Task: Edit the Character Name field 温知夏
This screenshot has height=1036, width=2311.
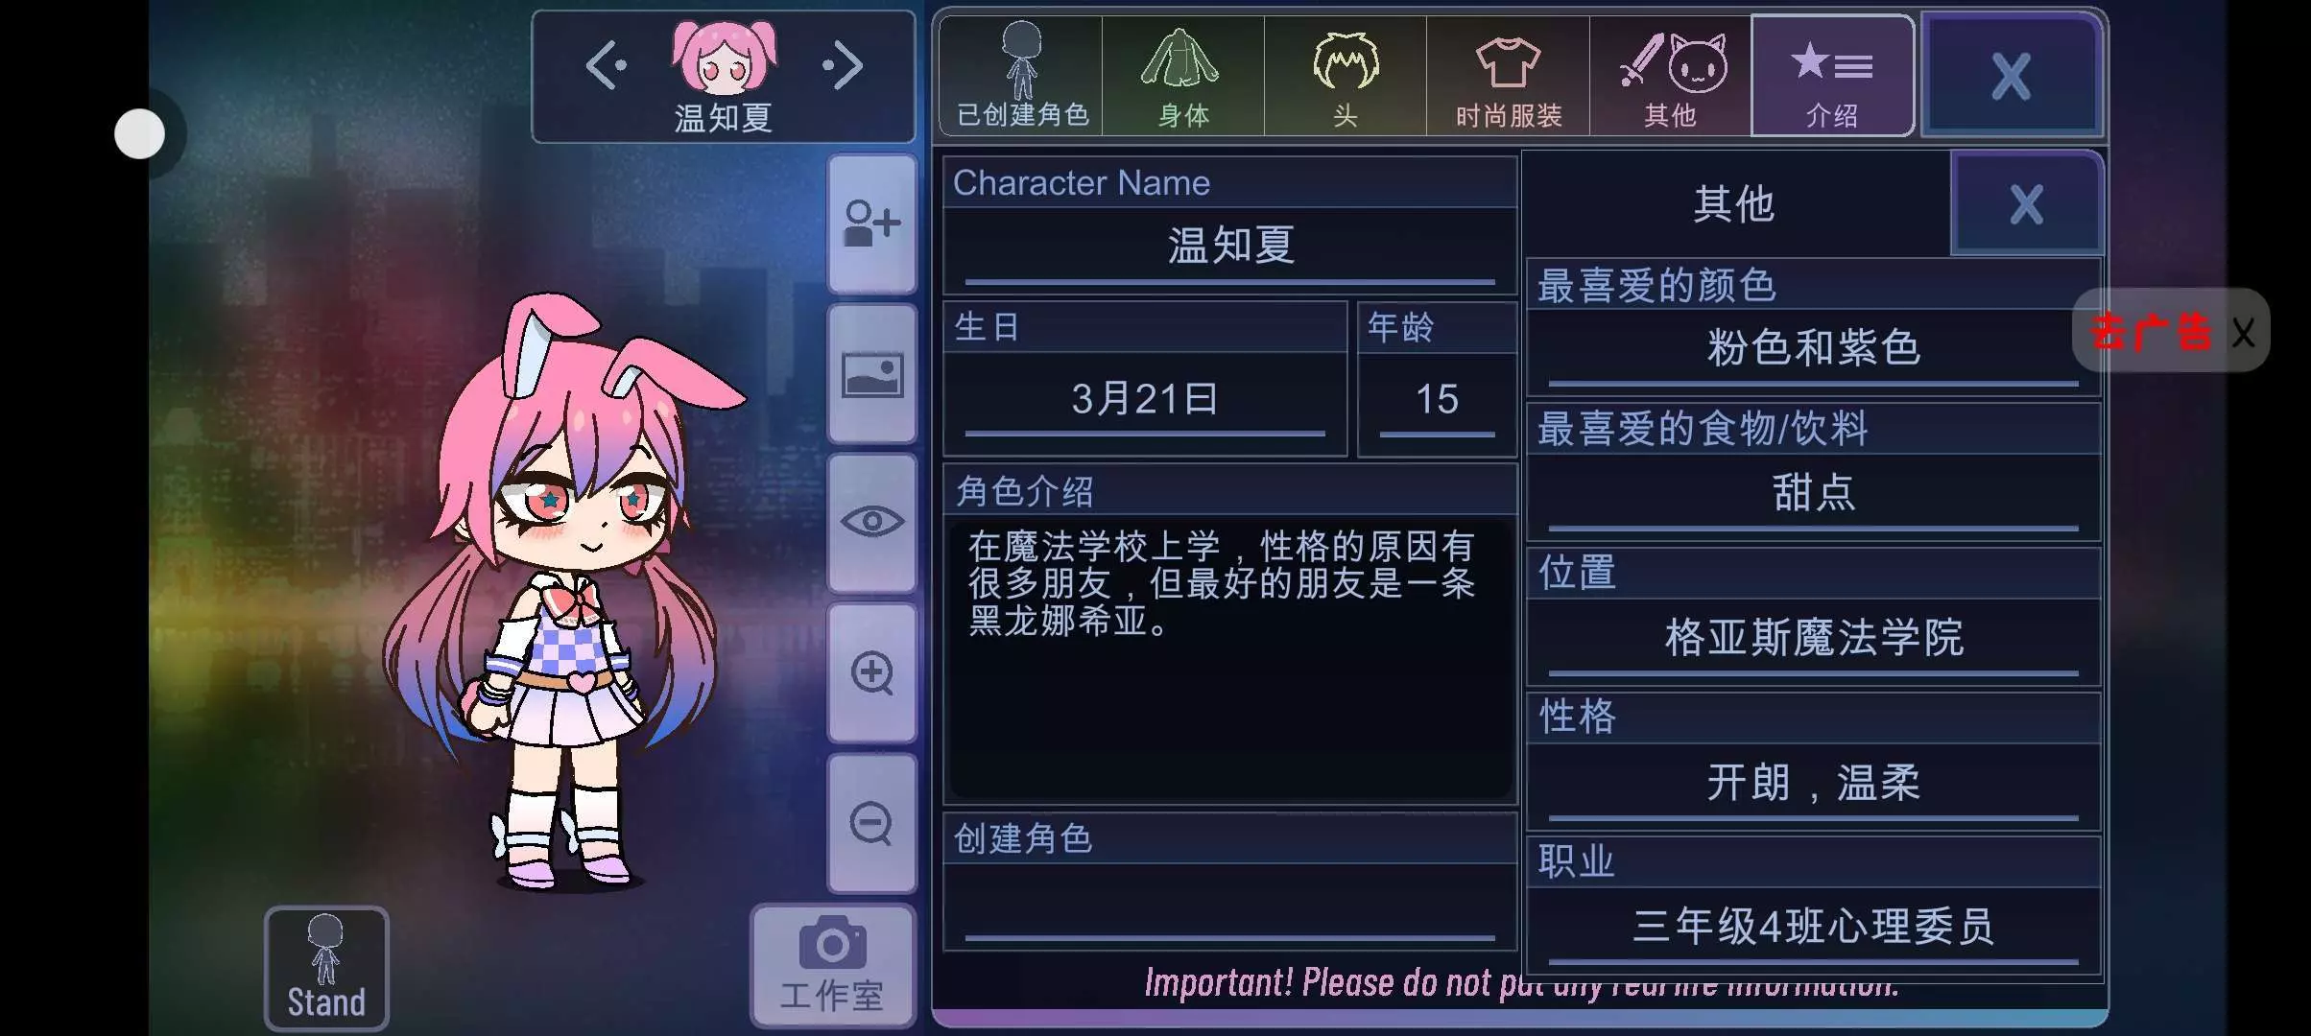Action: coord(1230,247)
